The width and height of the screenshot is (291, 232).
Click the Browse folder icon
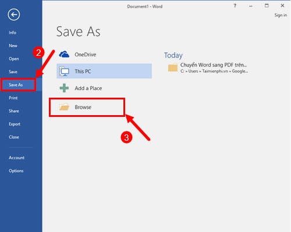(x=64, y=107)
